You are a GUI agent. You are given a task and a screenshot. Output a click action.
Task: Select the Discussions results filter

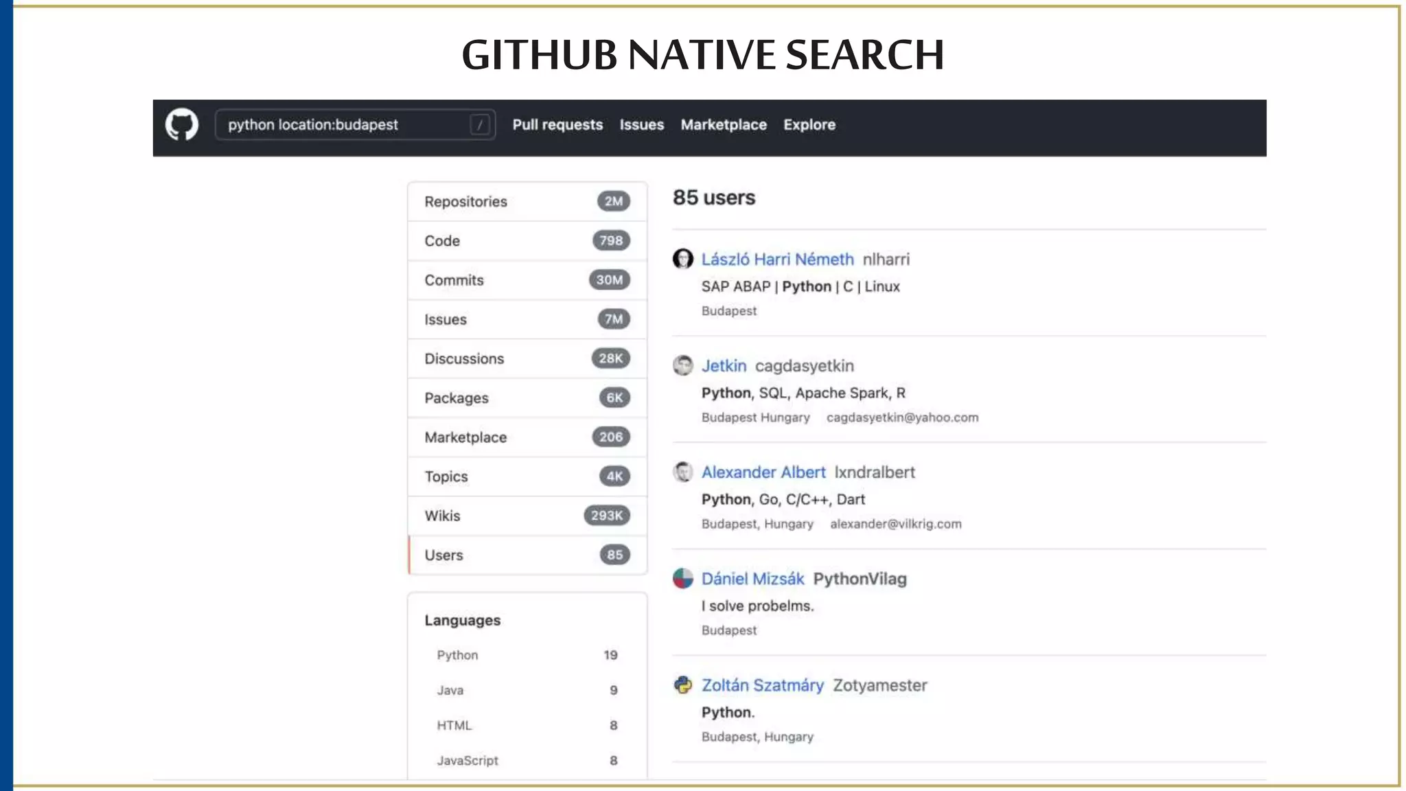point(527,358)
